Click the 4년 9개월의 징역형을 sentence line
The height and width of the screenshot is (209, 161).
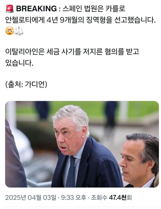80,20
